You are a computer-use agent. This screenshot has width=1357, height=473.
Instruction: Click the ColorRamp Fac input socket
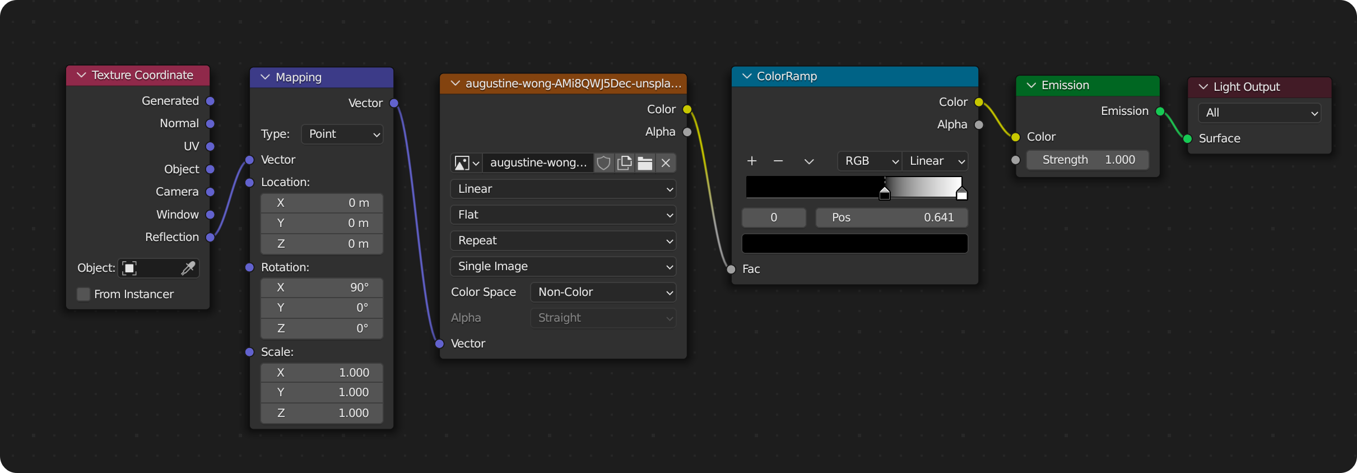pyautogui.click(x=731, y=269)
